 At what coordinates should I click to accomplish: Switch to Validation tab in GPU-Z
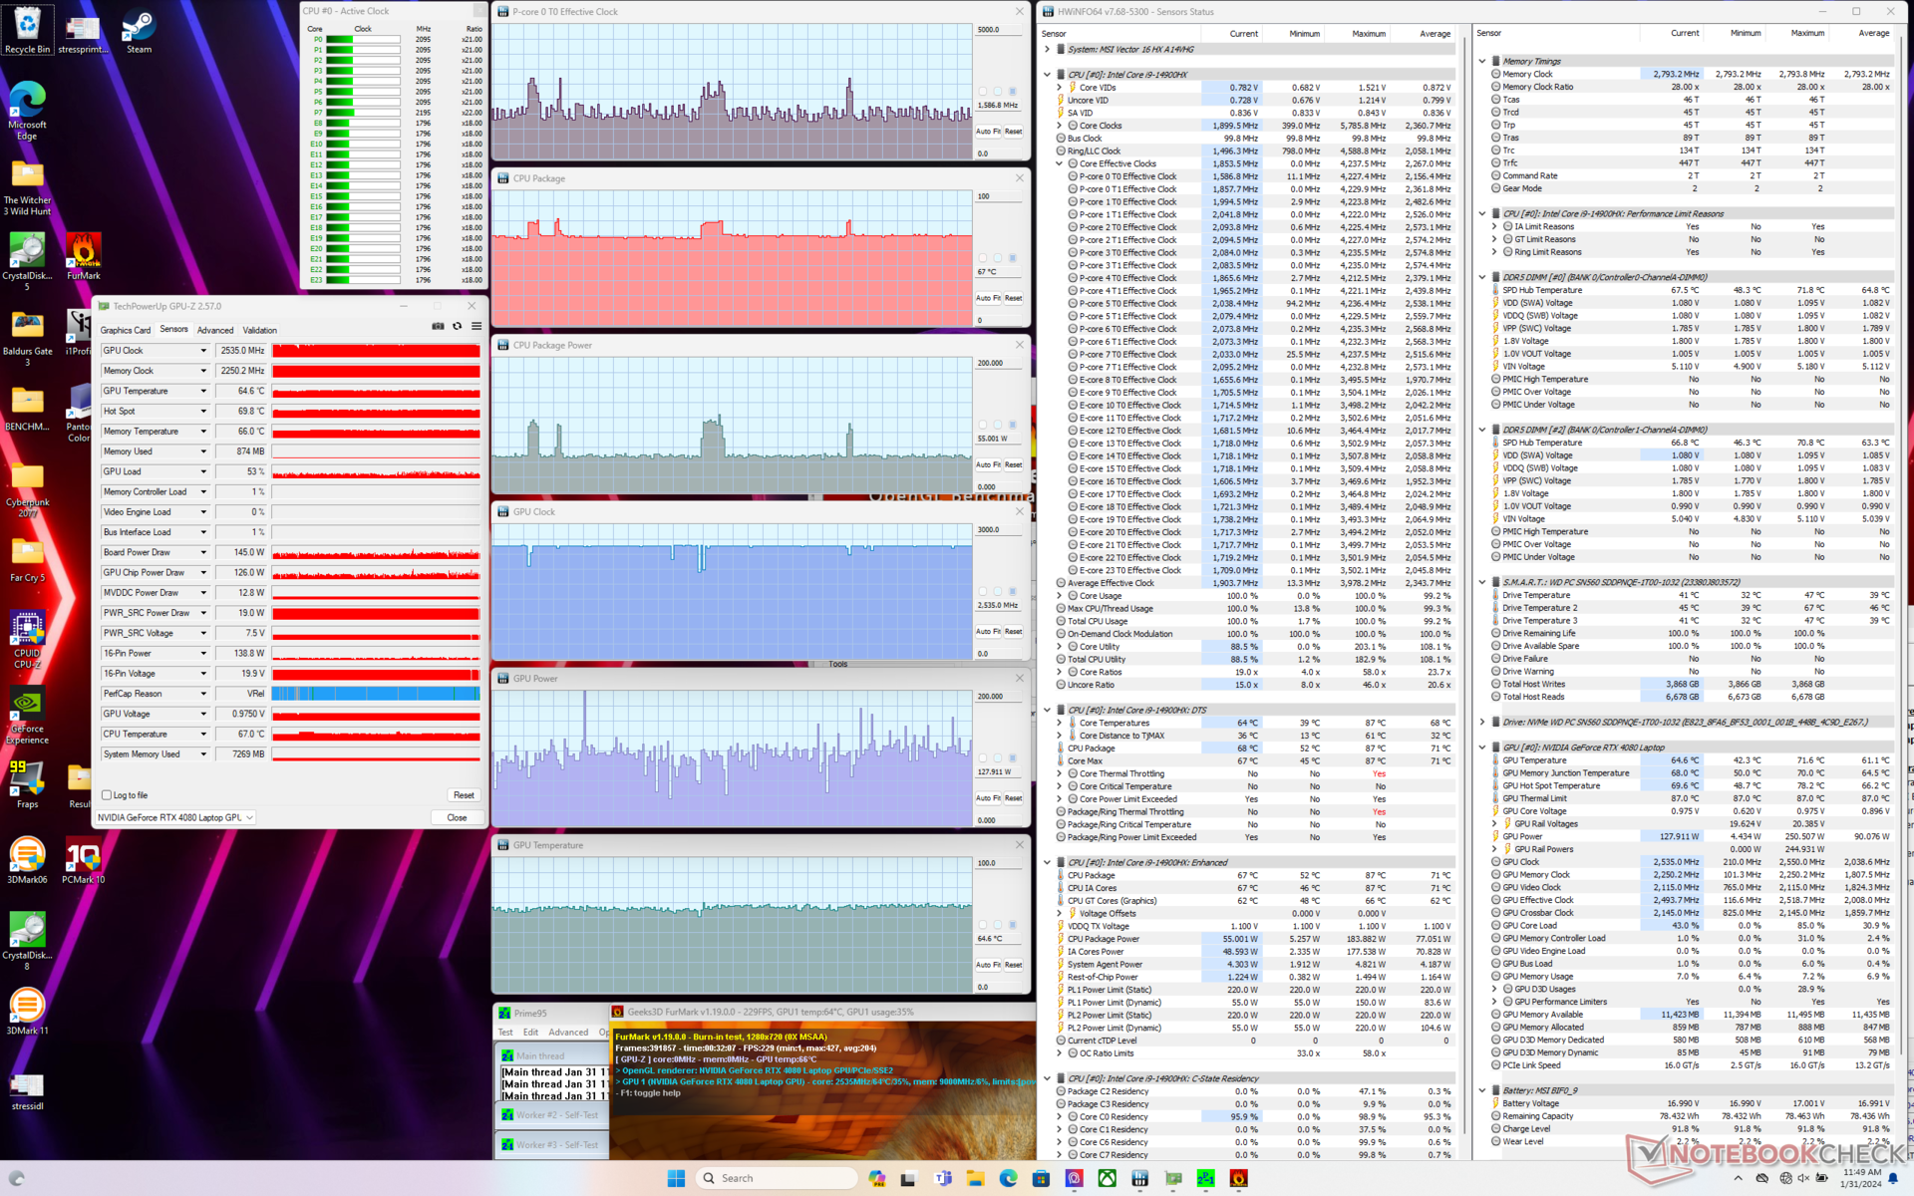(x=260, y=330)
